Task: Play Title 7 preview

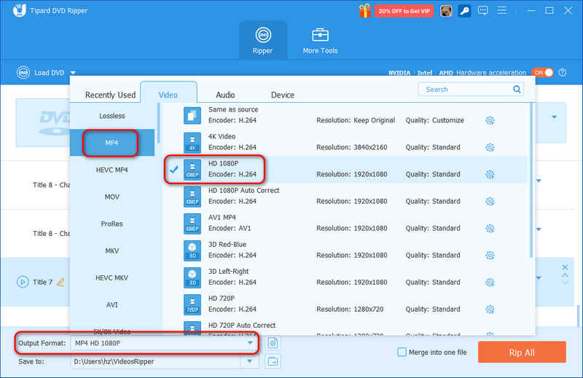Action: [x=23, y=282]
